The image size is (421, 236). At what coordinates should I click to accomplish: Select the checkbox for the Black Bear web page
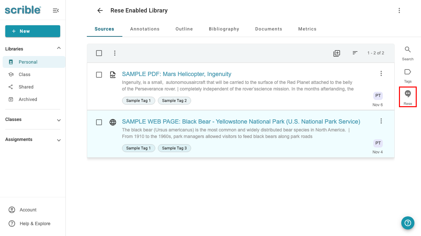pos(99,122)
